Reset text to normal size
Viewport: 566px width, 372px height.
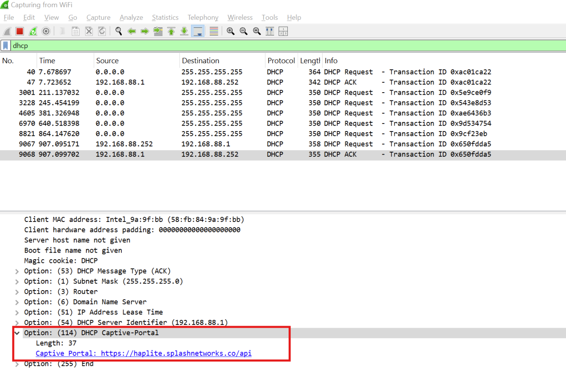coord(257,31)
